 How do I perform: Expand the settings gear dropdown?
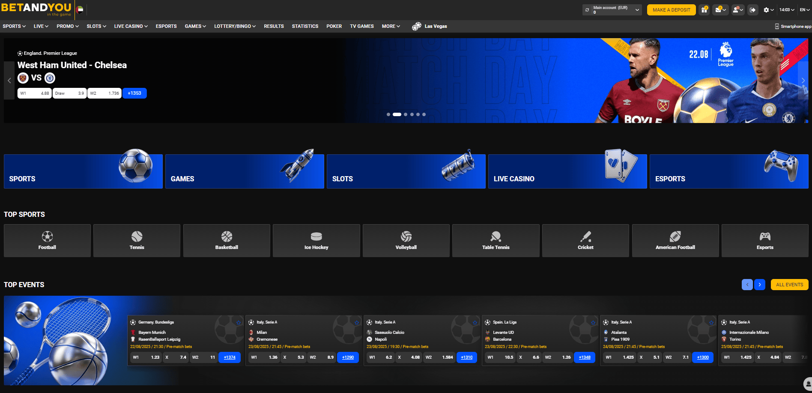pyautogui.click(x=768, y=10)
